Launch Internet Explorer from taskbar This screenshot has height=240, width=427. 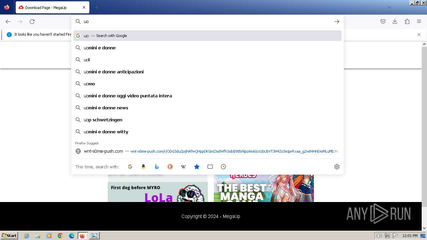[x=26, y=236]
